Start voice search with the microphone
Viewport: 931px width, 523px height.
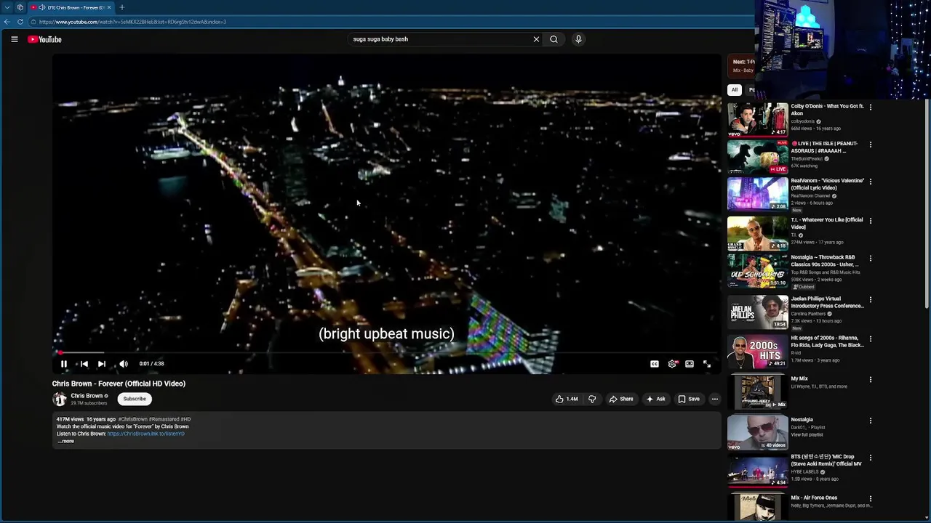coord(578,39)
